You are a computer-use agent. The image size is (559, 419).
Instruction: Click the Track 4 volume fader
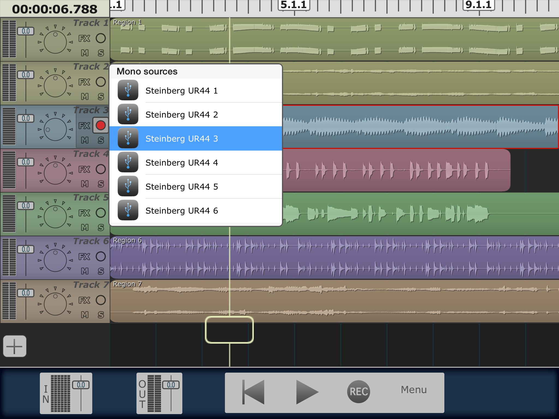26,162
